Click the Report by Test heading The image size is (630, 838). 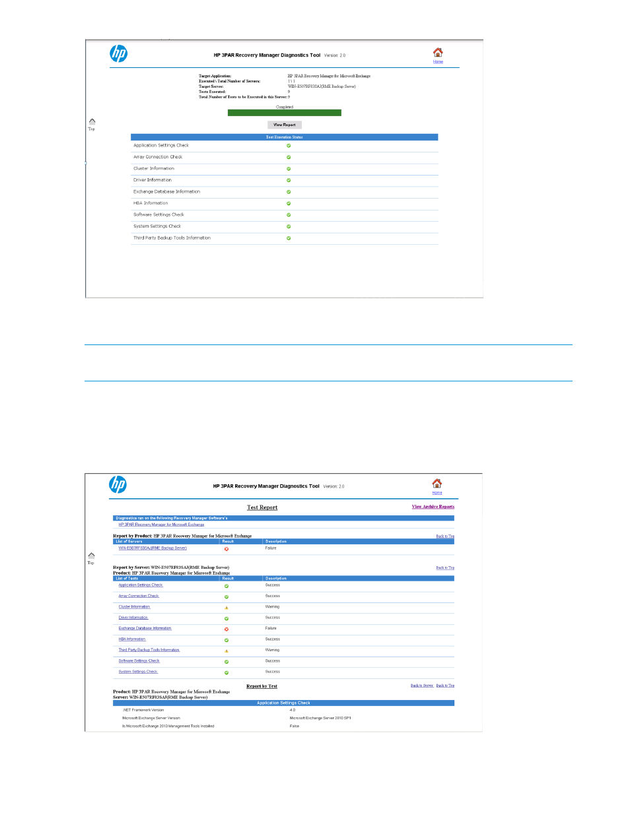coord(262,686)
